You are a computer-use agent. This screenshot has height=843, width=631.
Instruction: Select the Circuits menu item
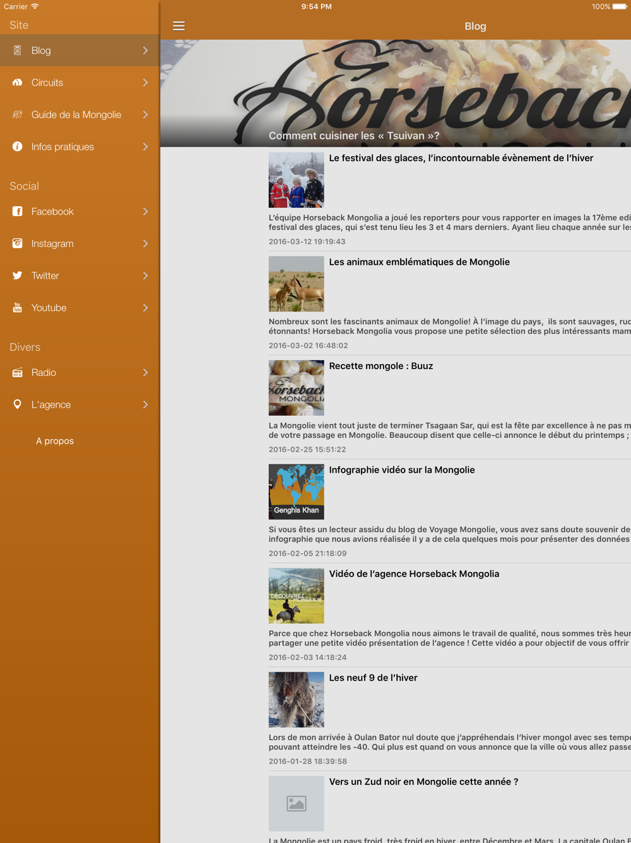coord(80,83)
